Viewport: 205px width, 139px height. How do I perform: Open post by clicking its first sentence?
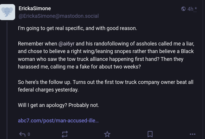pos(77,28)
